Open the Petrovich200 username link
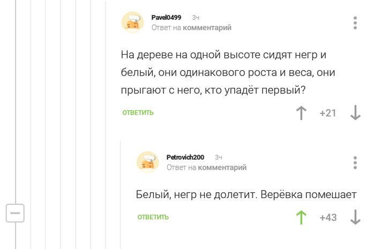The image size is (375, 249). (x=185, y=157)
